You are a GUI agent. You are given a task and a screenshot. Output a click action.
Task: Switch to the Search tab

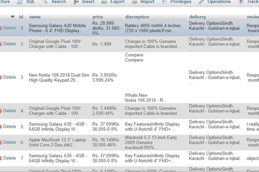pos(54,2)
